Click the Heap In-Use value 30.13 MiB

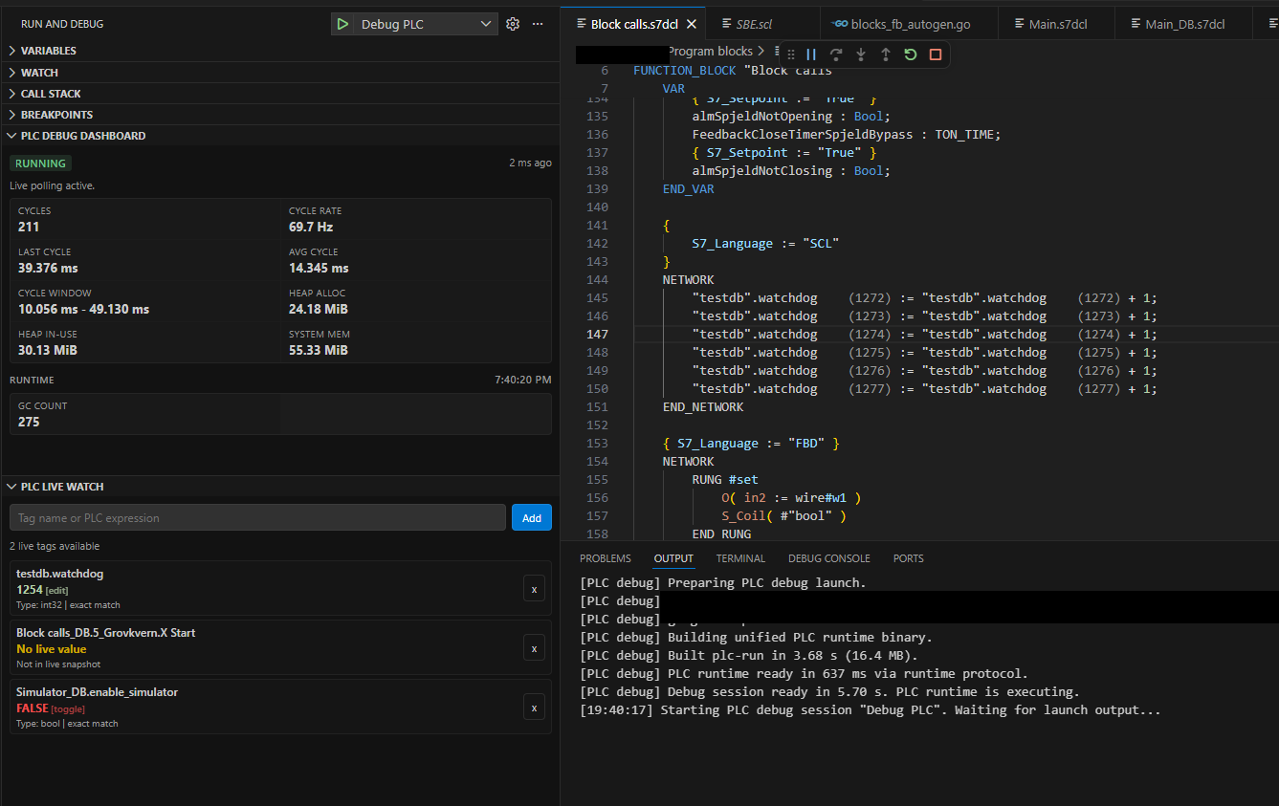tap(48, 350)
